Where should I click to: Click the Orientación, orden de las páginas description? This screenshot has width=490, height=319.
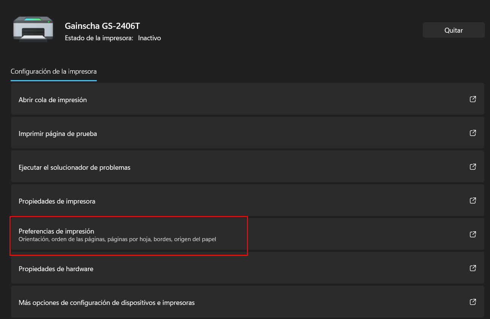(x=117, y=239)
